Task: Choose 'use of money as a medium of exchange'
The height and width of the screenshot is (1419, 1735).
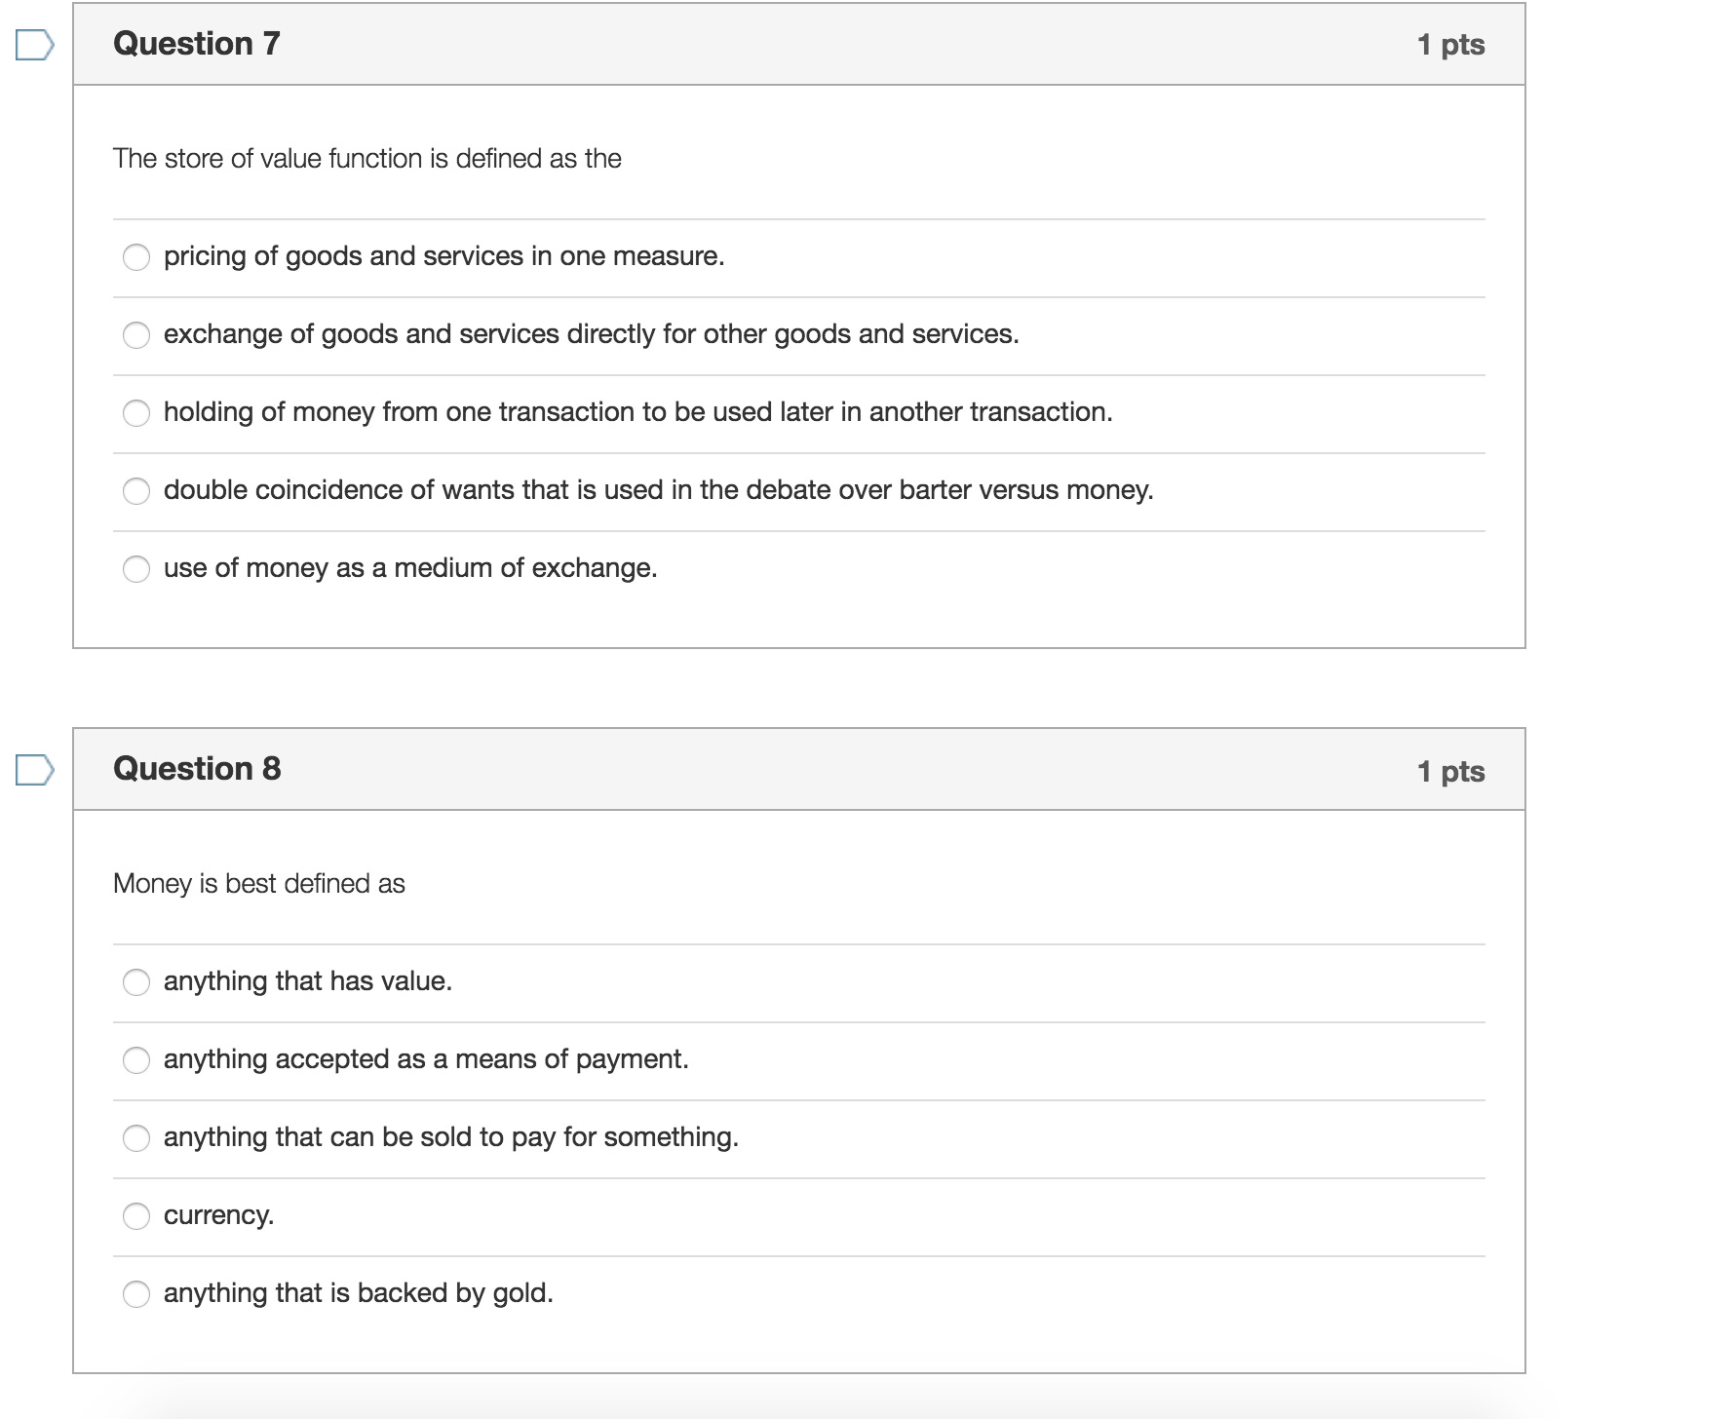Action: click(136, 569)
